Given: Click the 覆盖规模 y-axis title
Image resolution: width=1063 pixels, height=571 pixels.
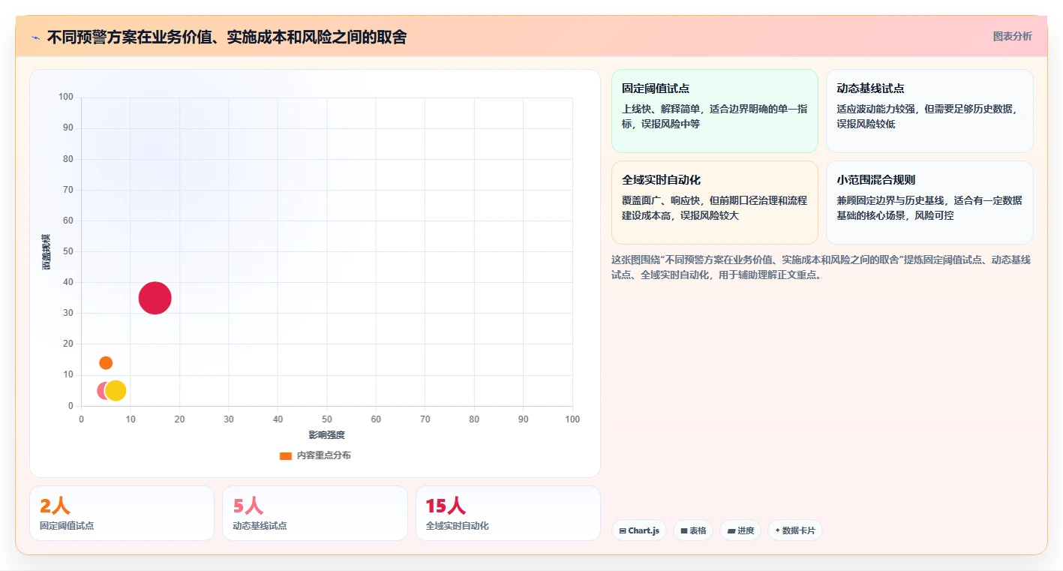Looking at the screenshot, I should (47, 251).
